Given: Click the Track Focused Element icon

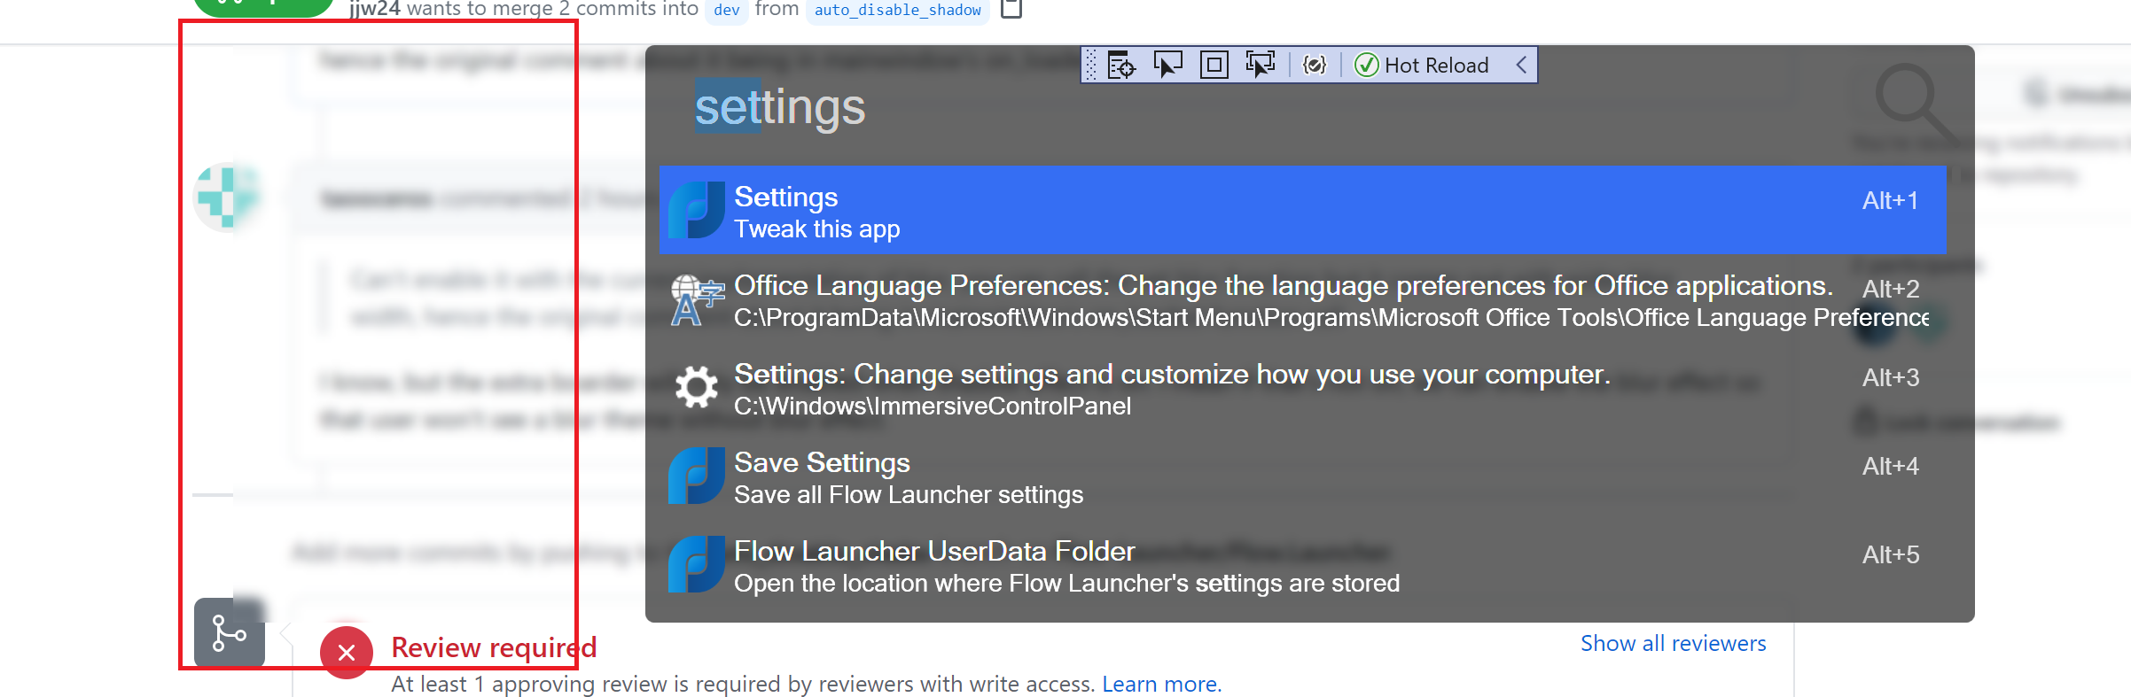Looking at the screenshot, I should [x=1260, y=66].
